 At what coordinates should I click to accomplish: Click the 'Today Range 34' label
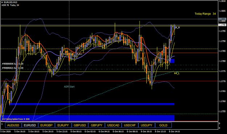tap(205, 14)
